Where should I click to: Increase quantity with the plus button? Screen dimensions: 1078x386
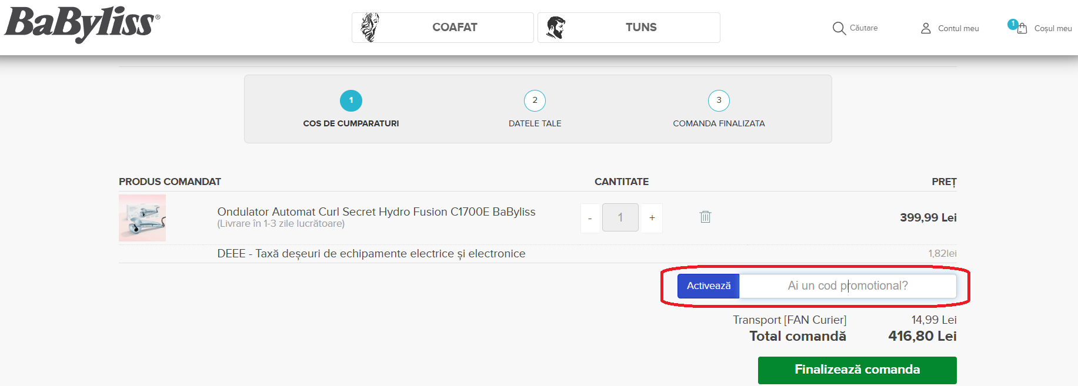pos(652,218)
